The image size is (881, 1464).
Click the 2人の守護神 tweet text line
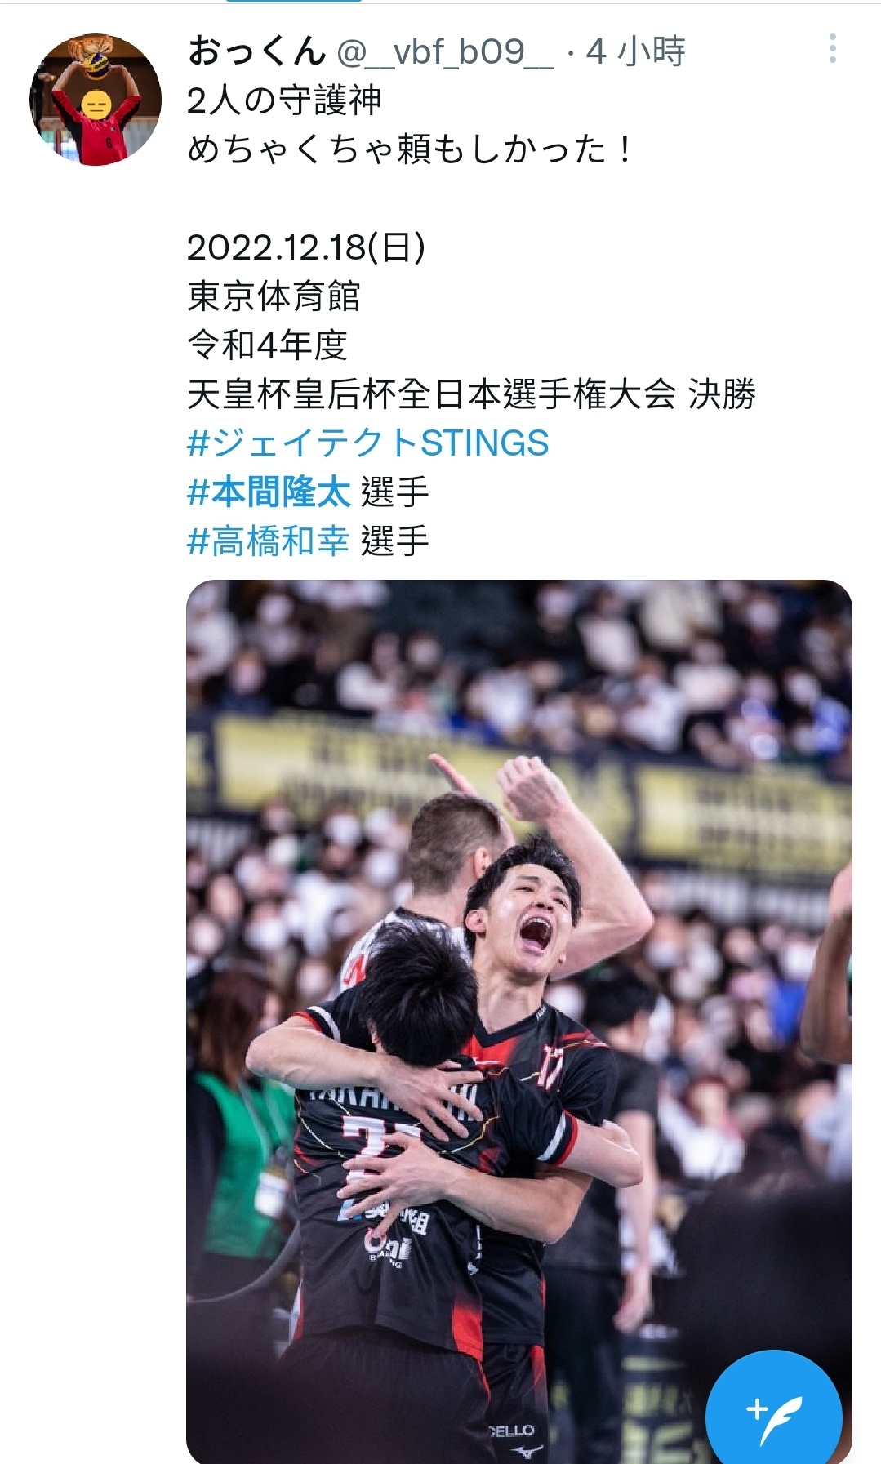tap(284, 100)
